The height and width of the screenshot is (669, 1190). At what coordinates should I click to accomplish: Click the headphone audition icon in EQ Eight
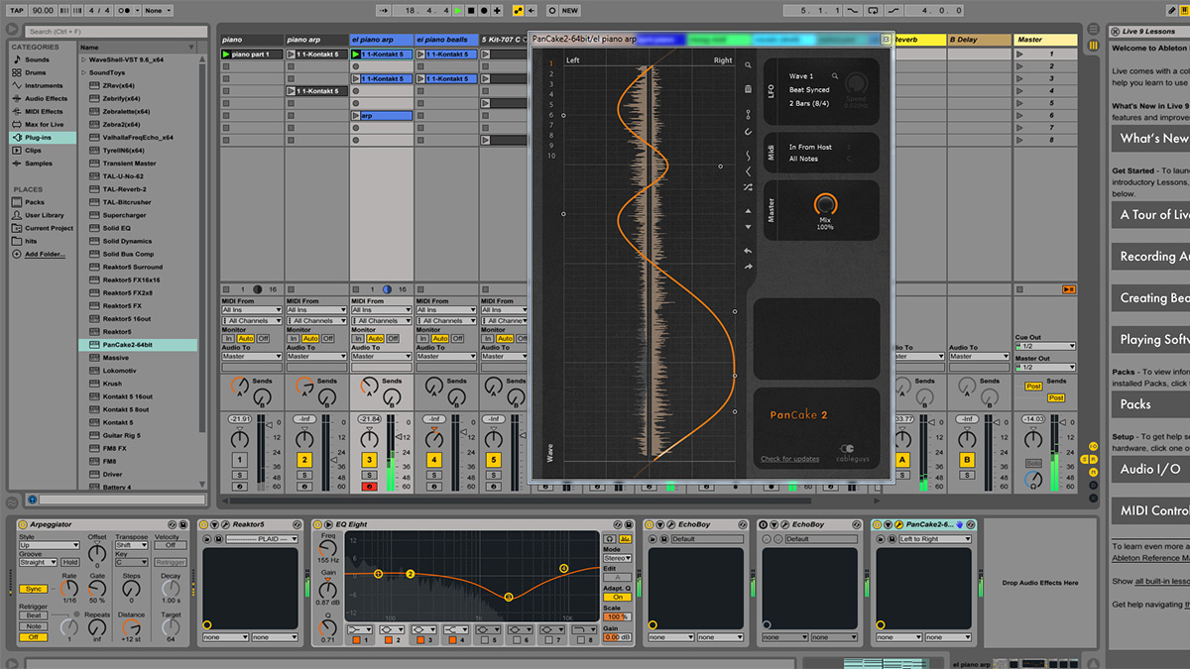608,539
